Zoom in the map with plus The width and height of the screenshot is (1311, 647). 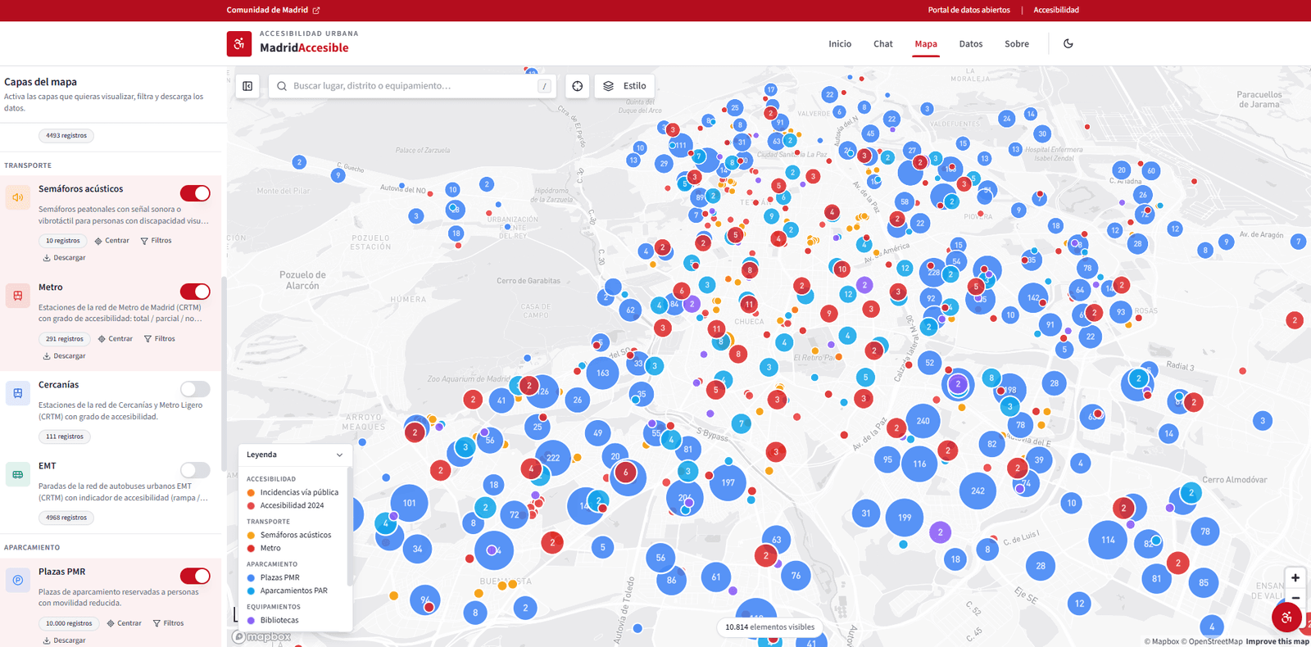click(x=1295, y=577)
